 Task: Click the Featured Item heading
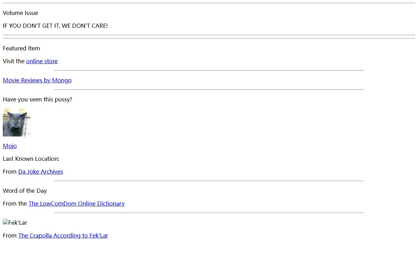21,48
